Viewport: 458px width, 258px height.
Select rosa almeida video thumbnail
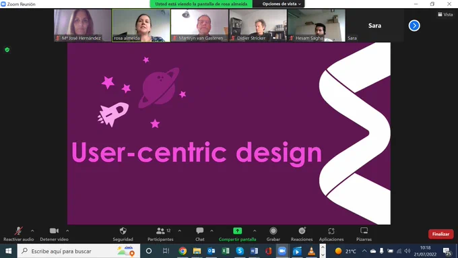[141, 26]
